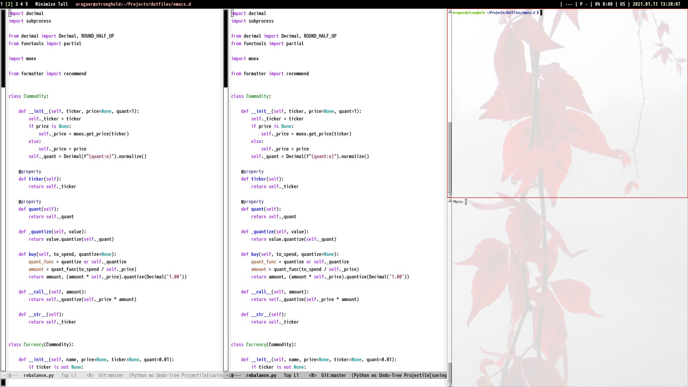This screenshot has width=688, height=387.
Task: Click 'def buy' definition in left window
Action: pos(67,254)
